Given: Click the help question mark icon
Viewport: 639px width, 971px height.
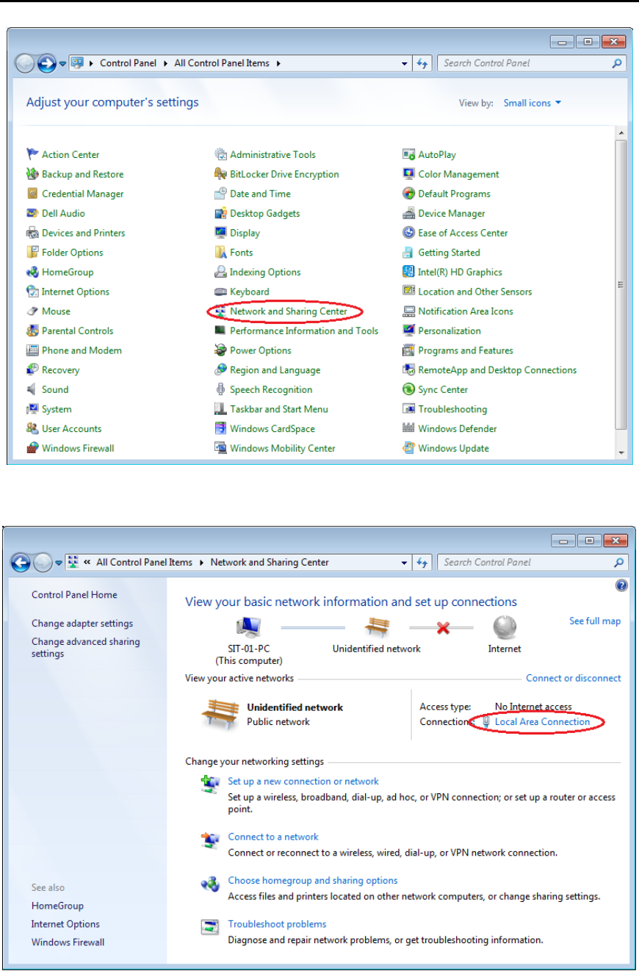Looking at the screenshot, I should tap(621, 585).
